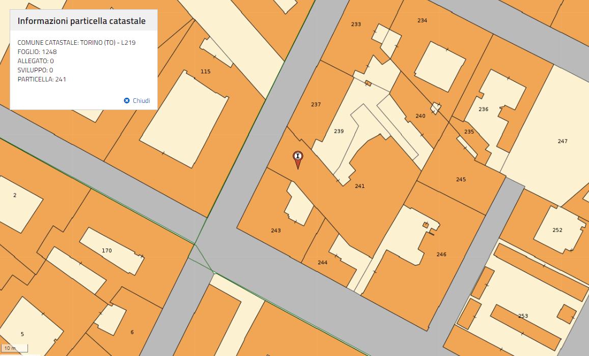The height and width of the screenshot is (356, 589).
Task: Click the 10 m scale bar
Action: point(14,348)
